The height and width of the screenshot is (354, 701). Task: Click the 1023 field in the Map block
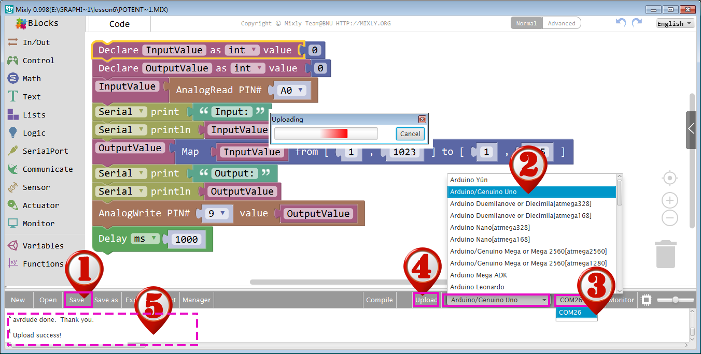click(404, 152)
